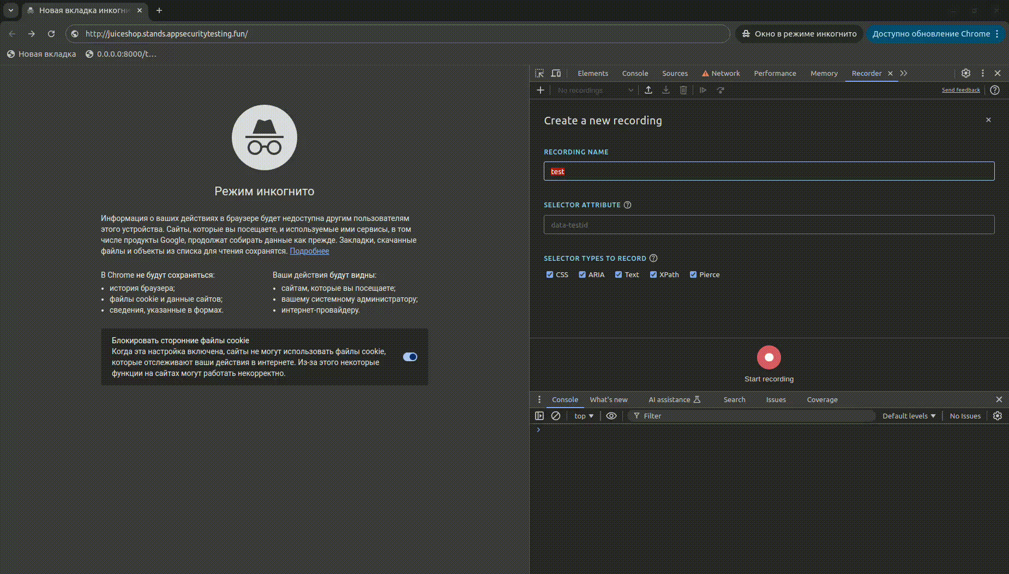The height and width of the screenshot is (574, 1009).
Task: Expand more DevTools tabs chevron
Action: (904, 73)
